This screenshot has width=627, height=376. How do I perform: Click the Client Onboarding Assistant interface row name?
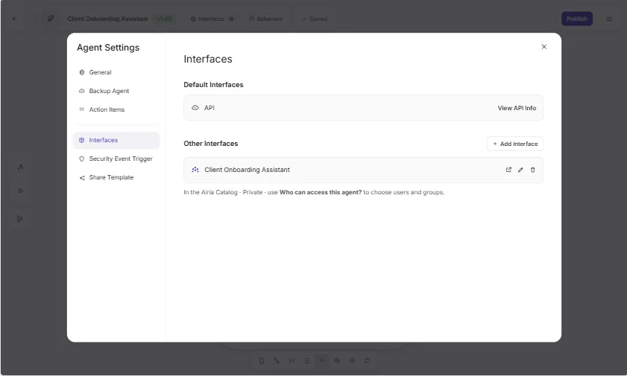[x=247, y=170]
